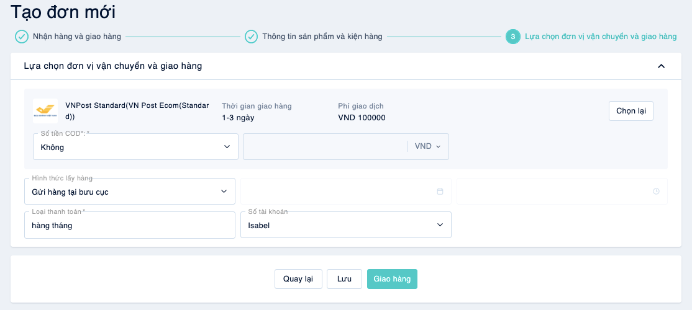This screenshot has width=692, height=310.
Task: Go to Thông tin sản phẩm và kiện hàng step
Action: click(322, 37)
